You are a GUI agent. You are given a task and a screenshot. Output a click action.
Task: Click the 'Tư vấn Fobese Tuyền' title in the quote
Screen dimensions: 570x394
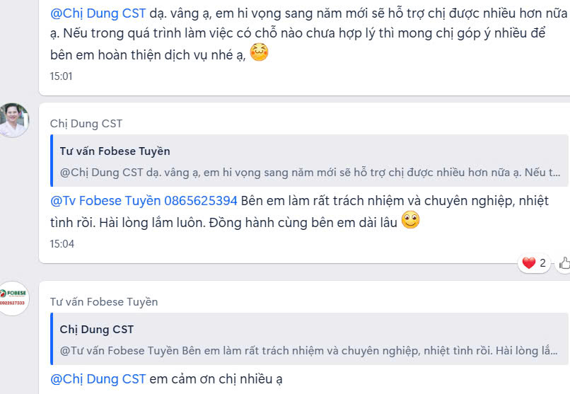pos(115,151)
